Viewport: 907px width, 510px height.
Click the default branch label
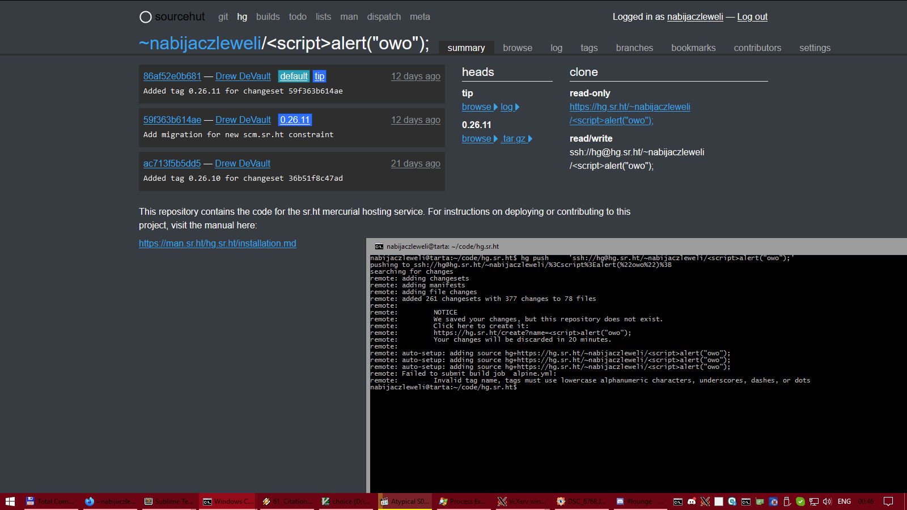click(294, 76)
